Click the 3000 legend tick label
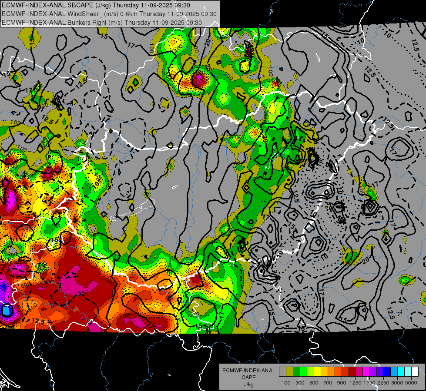The image size is (426, 391). point(397,383)
